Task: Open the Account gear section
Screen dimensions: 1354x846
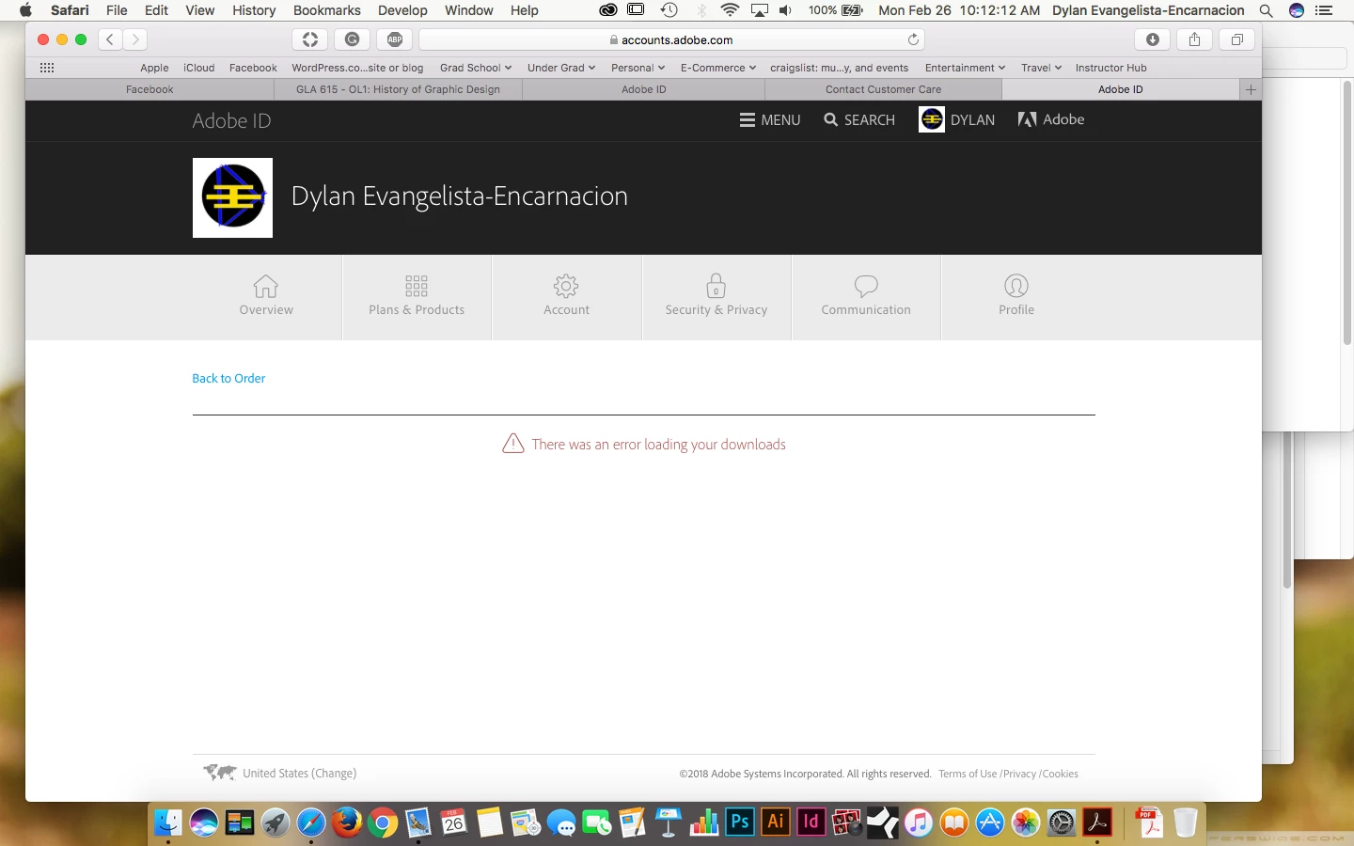Action: point(566,296)
